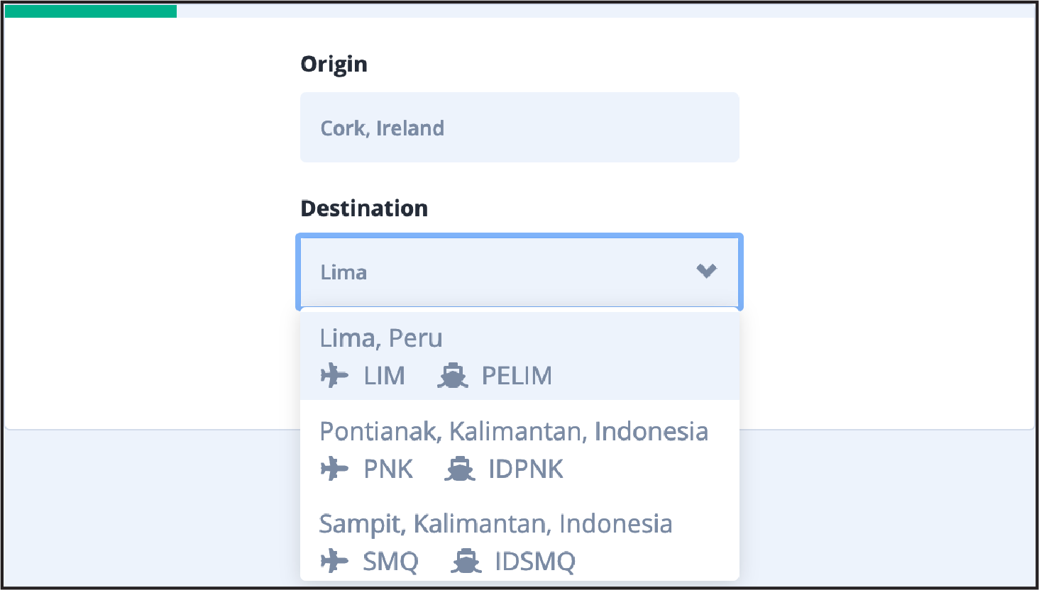Click the LIM airport code
The width and height of the screenshot is (1039, 590).
click(x=384, y=376)
